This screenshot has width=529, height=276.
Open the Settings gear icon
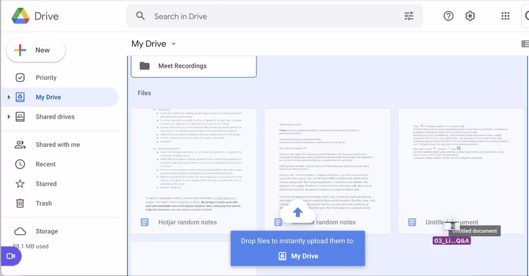point(470,16)
